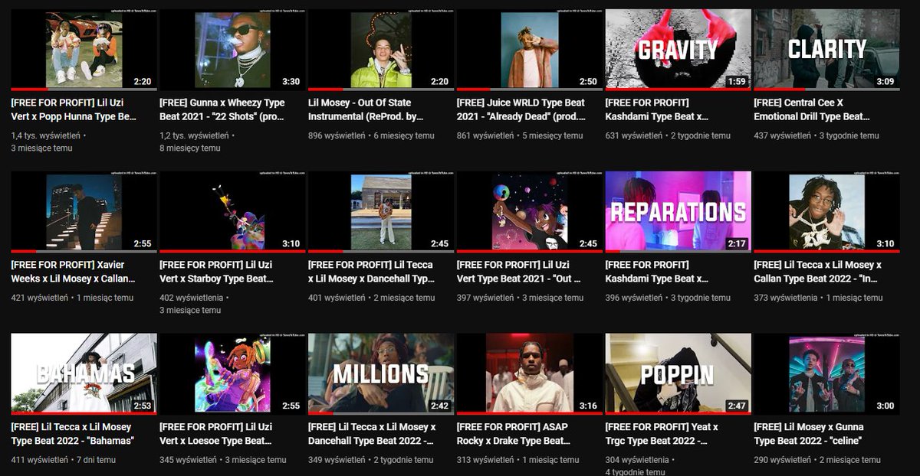Click the "7 dni temu" text
920x476 pixels.
97,460
